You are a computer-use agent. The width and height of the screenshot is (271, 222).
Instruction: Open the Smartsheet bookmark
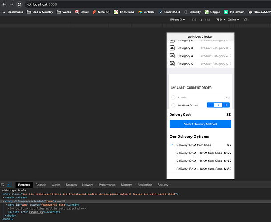click(170, 12)
